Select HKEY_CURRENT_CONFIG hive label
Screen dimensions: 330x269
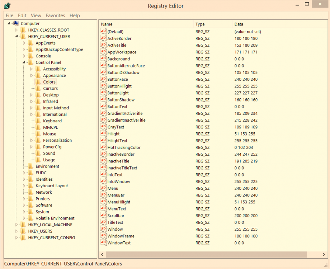click(52, 238)
